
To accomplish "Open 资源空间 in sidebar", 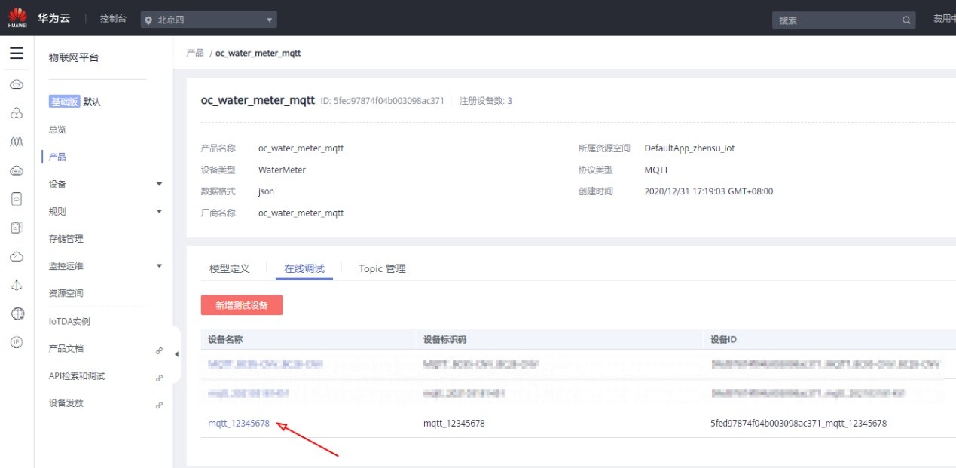I will pos(66,293).
